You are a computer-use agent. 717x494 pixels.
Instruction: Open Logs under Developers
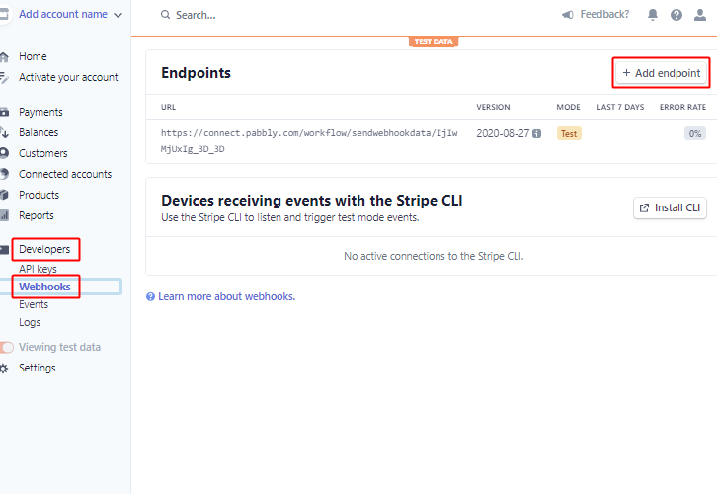[x=30, y=322]
